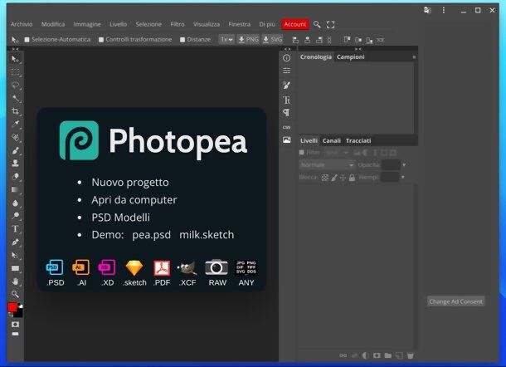Select the Eyedropper tool

15,125
